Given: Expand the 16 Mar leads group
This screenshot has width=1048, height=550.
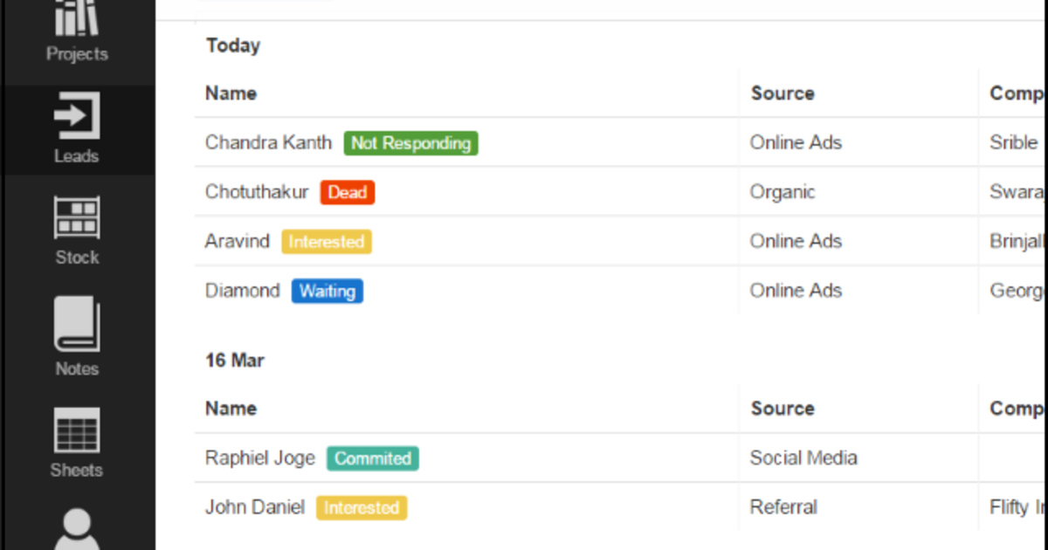Looking at the screenshot, I should pyautogui.click(x=234, y=360).
